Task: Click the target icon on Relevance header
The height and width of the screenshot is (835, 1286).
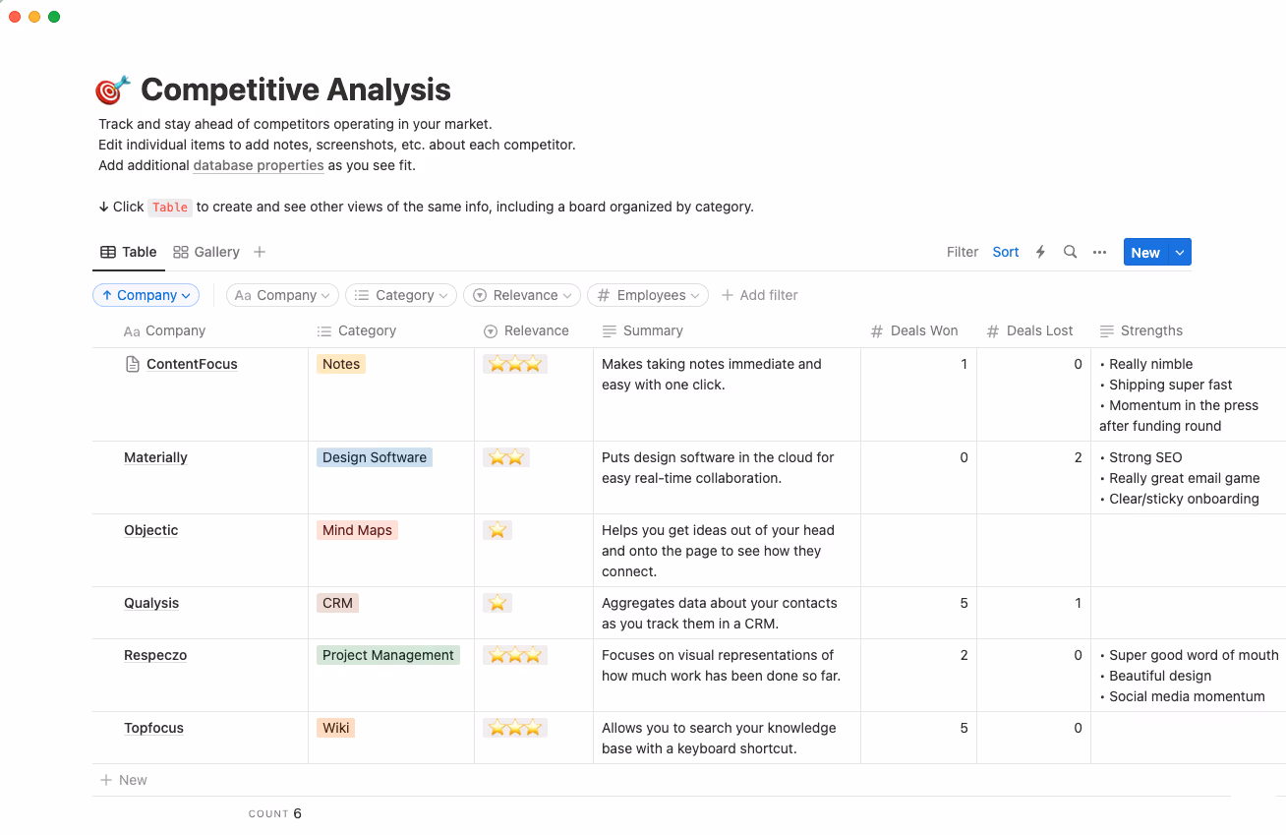Action: click(489, 330)
